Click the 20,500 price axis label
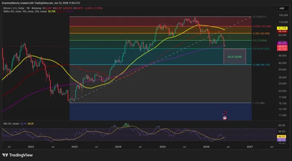 283,91
